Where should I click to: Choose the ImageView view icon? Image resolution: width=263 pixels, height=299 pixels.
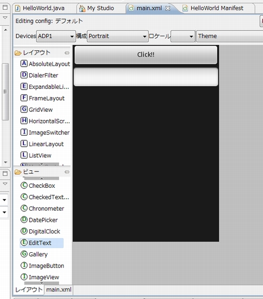(x=24, y=277)
